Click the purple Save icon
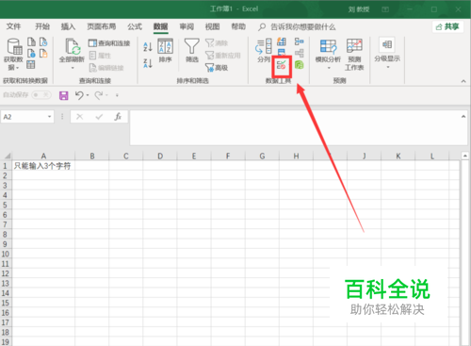Viewport: 471px width, 346px height. (64, 95)
